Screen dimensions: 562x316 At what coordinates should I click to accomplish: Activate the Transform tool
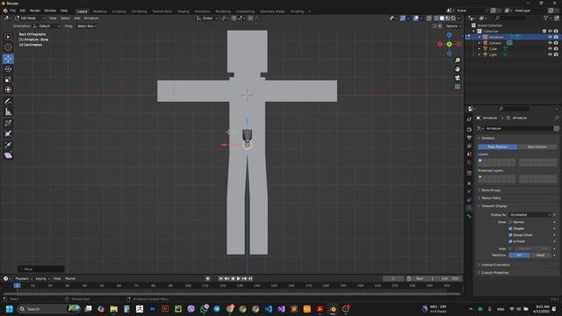point(8,90)
